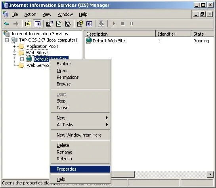This screenshot has width=216, height=188.
Task: Toggle the Show/Hide Action Pane icon
Action: (x=89, y=24)
